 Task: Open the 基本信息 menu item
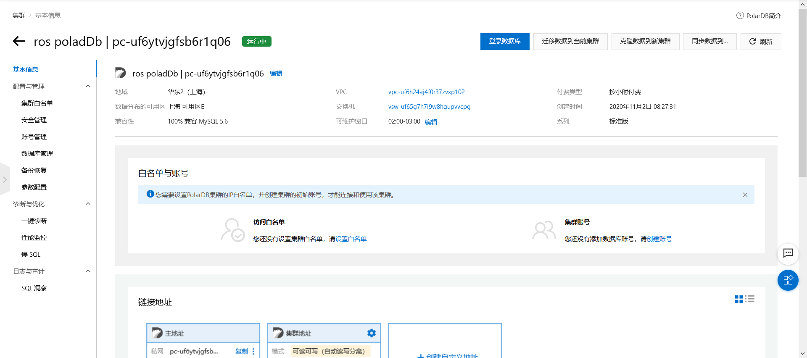tap(26, 69)
